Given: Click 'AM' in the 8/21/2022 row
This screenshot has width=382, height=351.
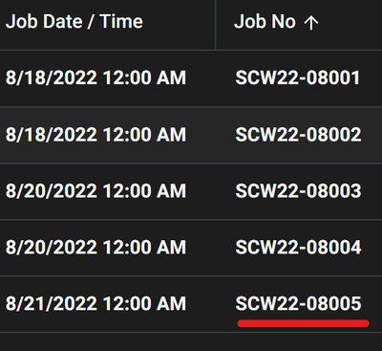Looking at the screenshot, I should pos(171,303).
